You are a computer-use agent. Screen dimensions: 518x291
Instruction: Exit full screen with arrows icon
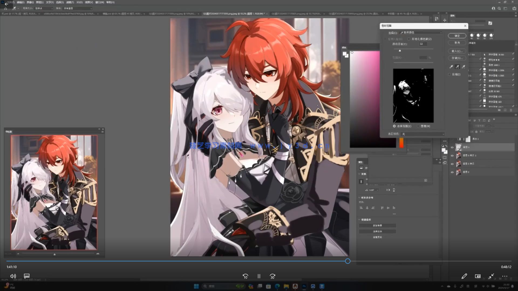491,276
